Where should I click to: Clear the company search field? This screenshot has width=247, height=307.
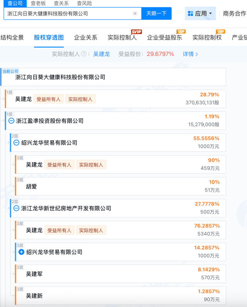point(135,14)
